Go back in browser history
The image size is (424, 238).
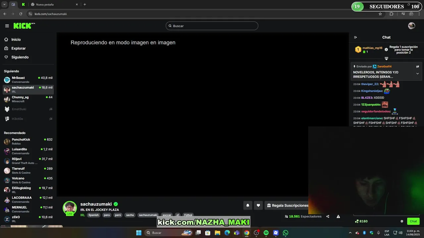[x=5, y=14]
